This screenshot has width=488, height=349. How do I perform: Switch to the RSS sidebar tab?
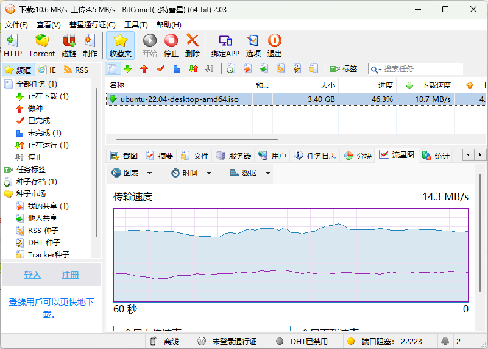click(76, 70)
